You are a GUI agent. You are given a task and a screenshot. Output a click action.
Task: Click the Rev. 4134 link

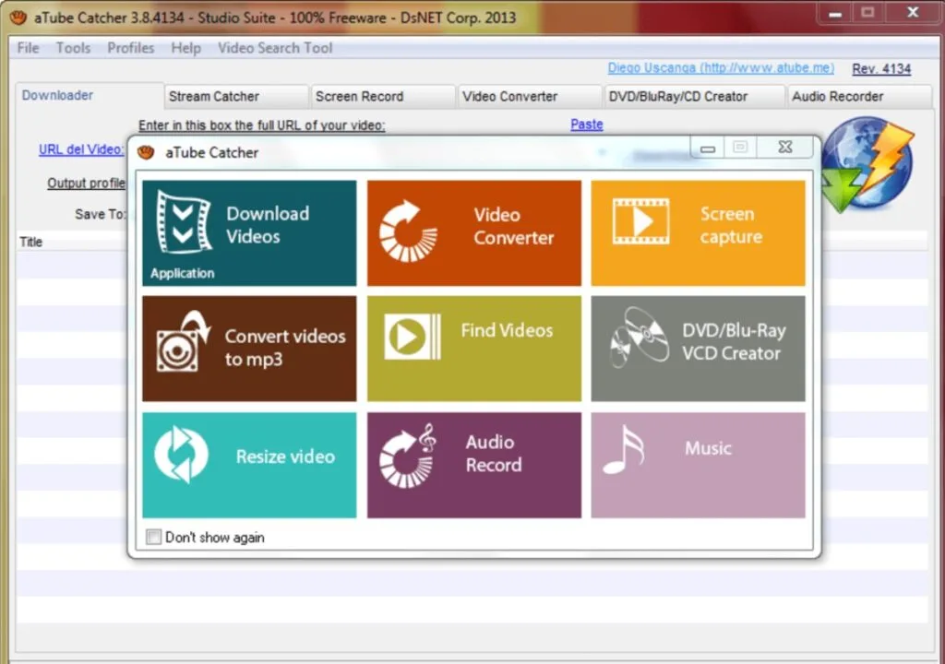(x=880, y=68)
